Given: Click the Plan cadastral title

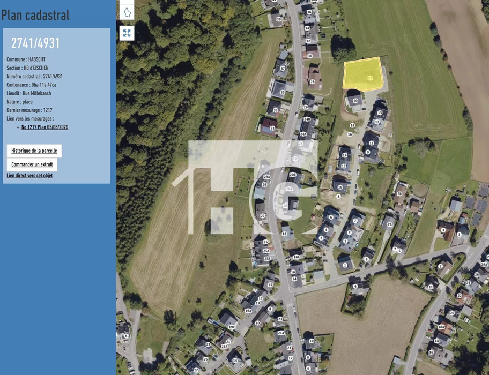Looking at the screenshot, I should 35,15.
